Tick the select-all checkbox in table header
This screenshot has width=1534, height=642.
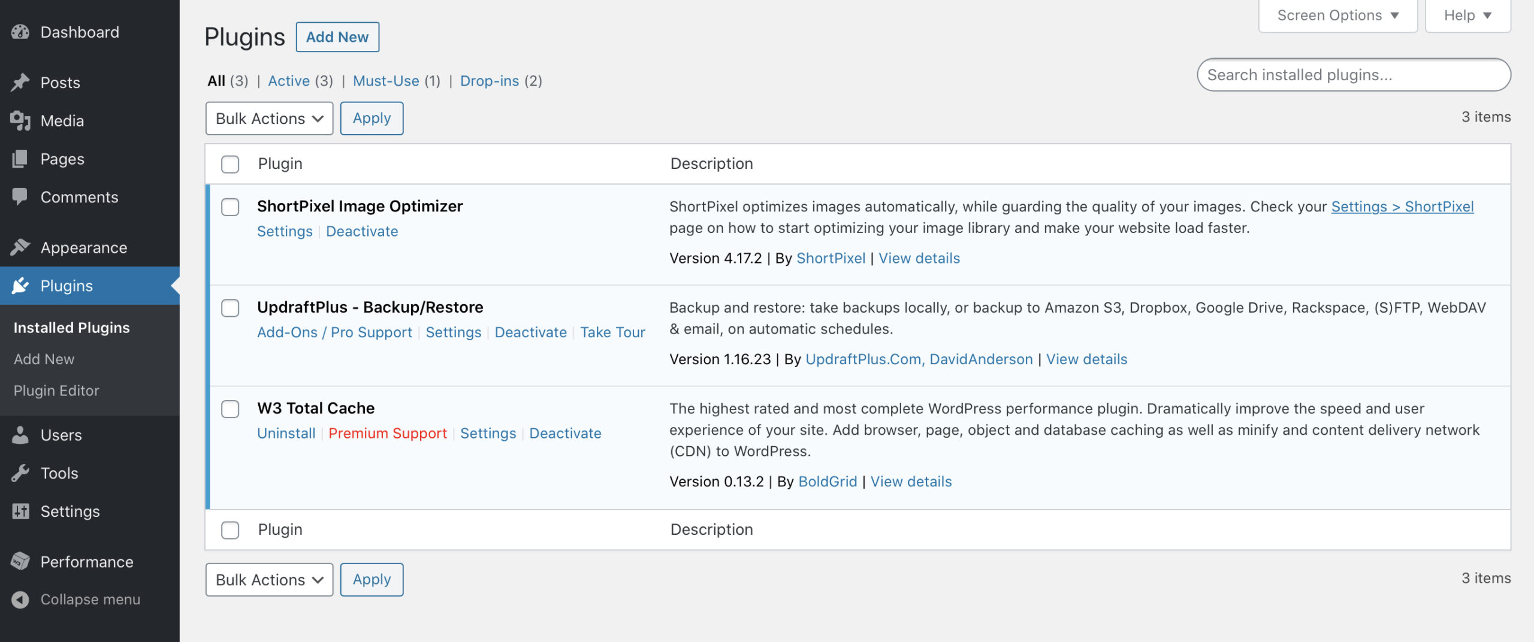tap(230, 164)
